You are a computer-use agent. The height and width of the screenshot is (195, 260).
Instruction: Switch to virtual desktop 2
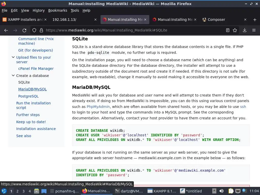(18, 191)
